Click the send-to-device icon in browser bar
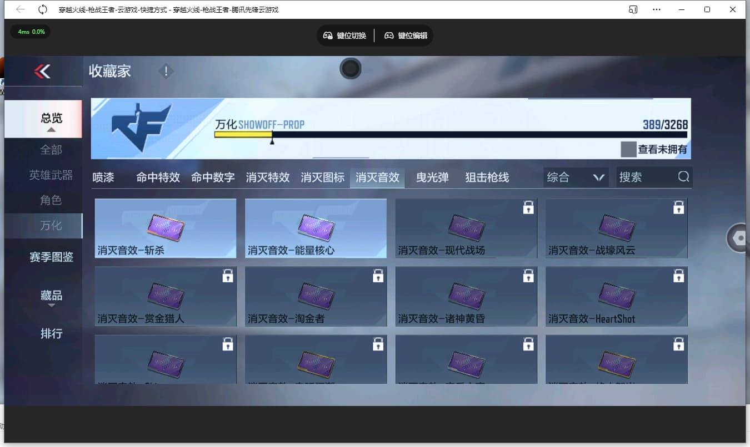The width and height of the screenshot is (750, 447). tap(633, 9)
